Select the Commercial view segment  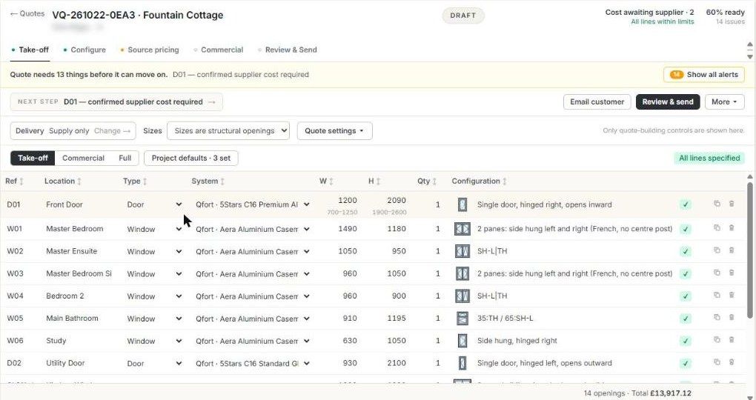(84, 158)
